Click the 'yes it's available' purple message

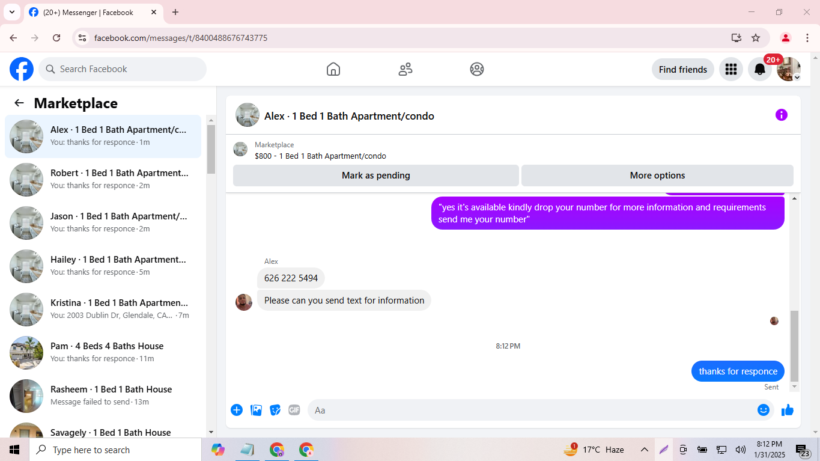pos(608,213)
